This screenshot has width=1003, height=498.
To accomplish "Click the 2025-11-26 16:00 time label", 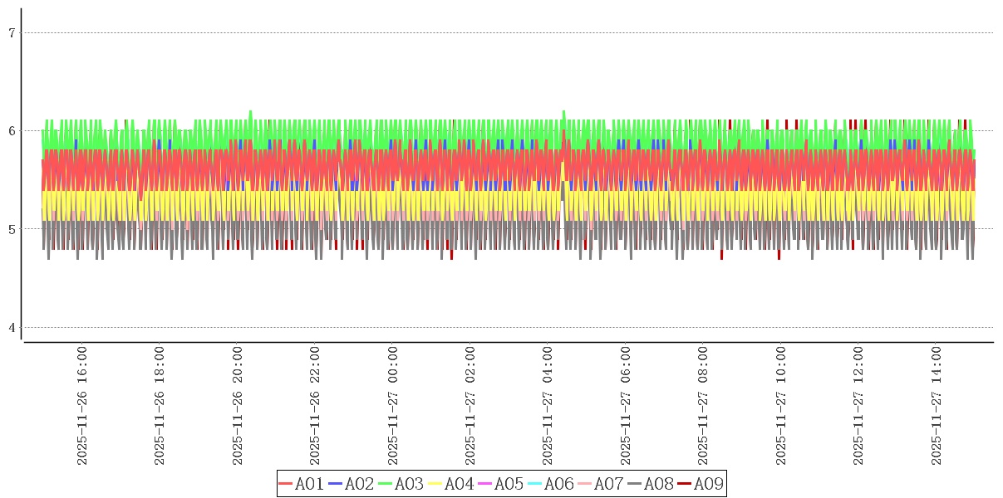I will click(x=82, y=406).
